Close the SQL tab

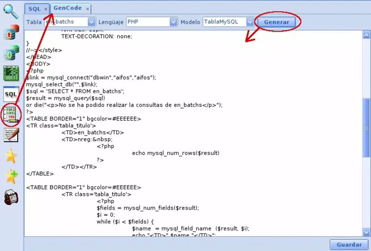pos(46,9)
